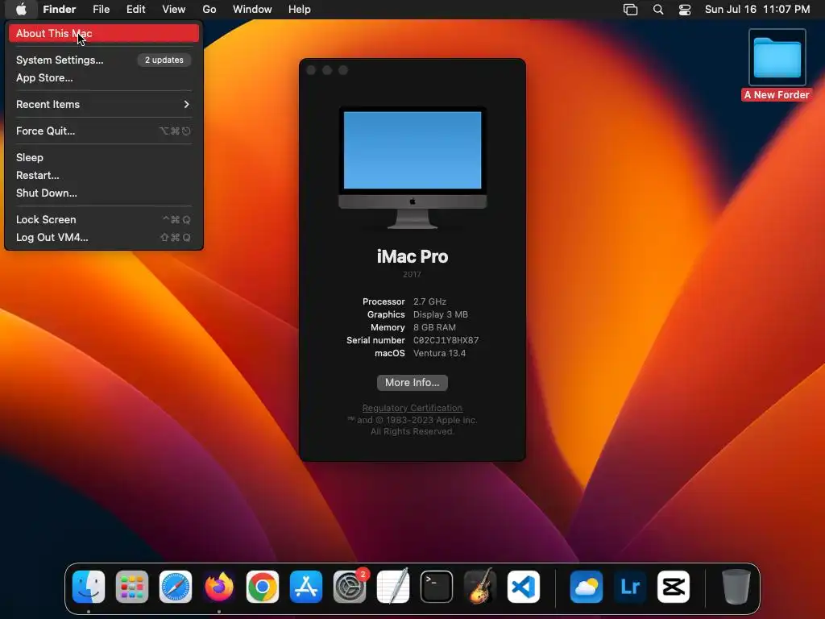This screenshot has height=619, width=825.
Task: Click the More Info... button
Action: pyautogui.click(x=412, y=383)
